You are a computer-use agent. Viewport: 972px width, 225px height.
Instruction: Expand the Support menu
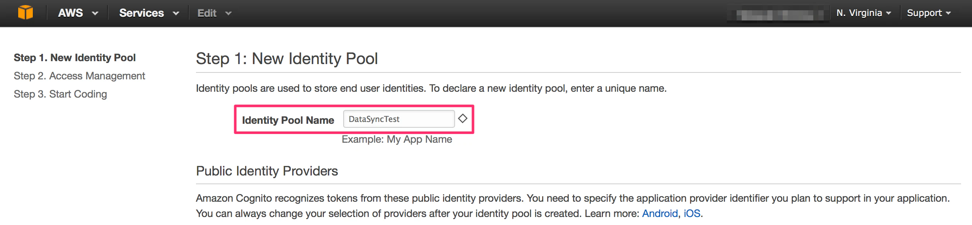pos(929,13)
